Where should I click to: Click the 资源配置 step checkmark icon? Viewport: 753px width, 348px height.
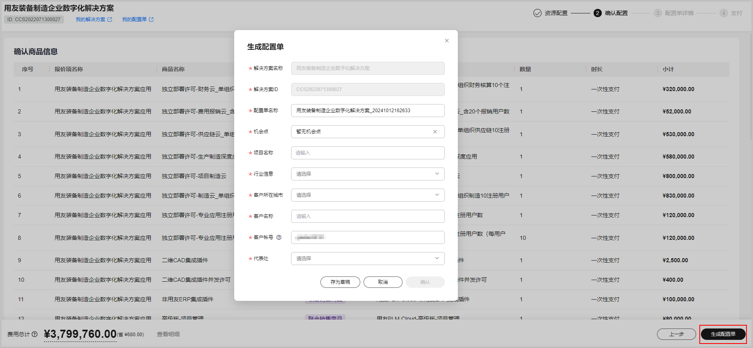tap(538, 13)
